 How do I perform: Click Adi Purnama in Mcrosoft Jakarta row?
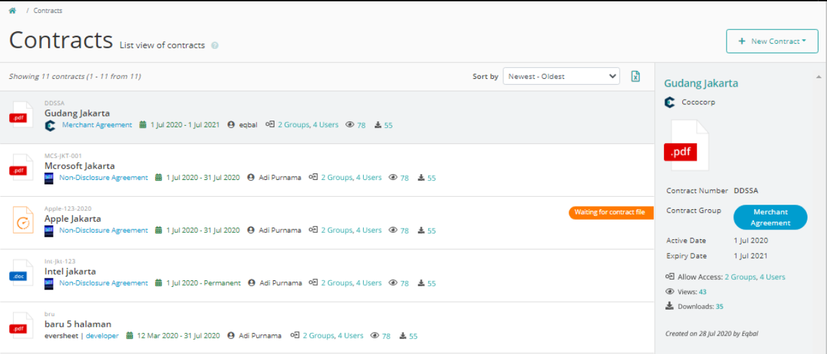pyautogui.click(x=280, y=178)
